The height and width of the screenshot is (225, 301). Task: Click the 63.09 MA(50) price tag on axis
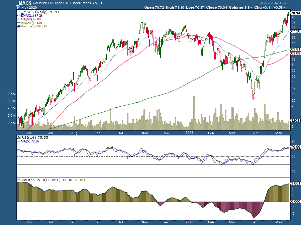click(295, 53)
